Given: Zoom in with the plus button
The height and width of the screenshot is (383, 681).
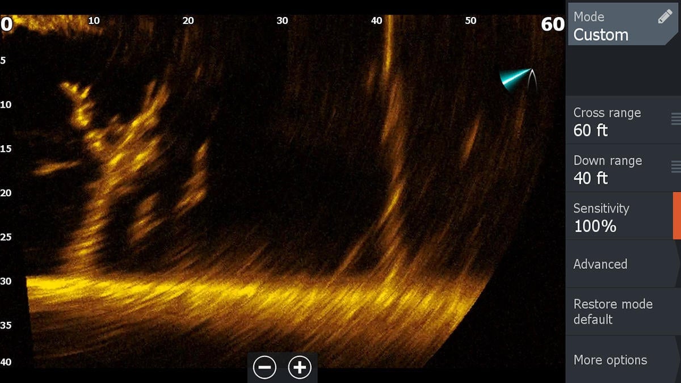Looking at the screenshot, I should [300, 368].
